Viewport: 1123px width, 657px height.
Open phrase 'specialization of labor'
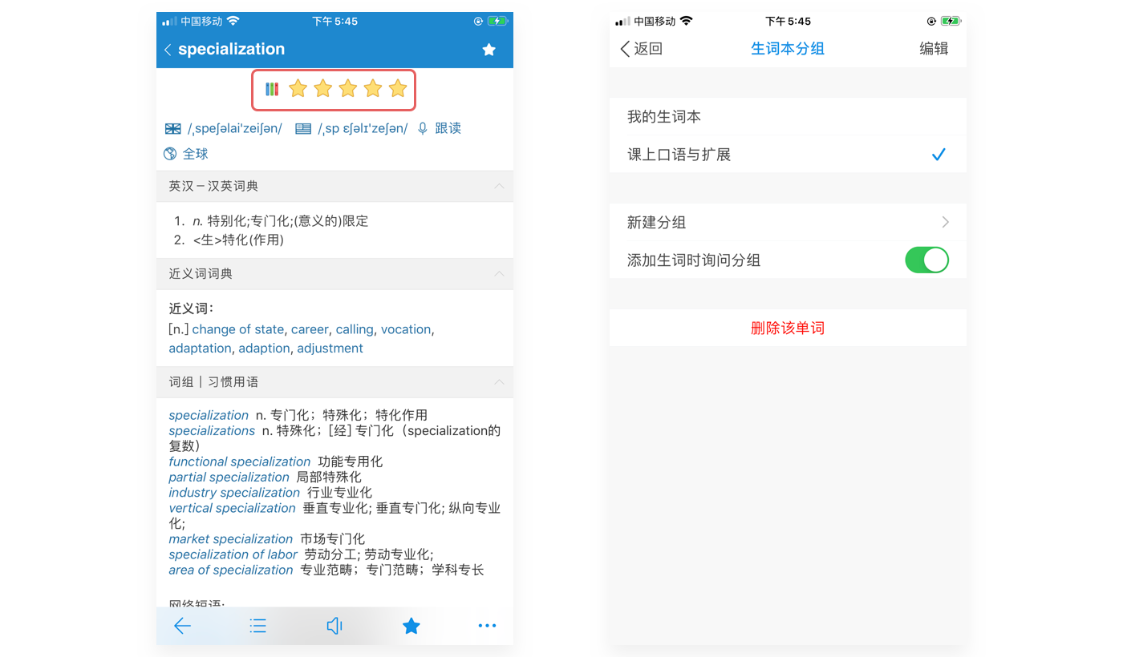pos(233,554)
